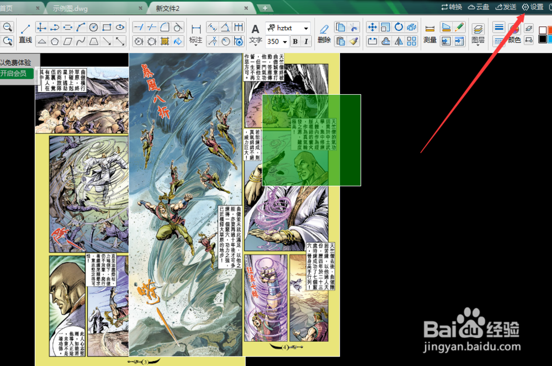Pick the spline curve tool
This screenshot has height=366, width=552.
click(x=81, y=41)
